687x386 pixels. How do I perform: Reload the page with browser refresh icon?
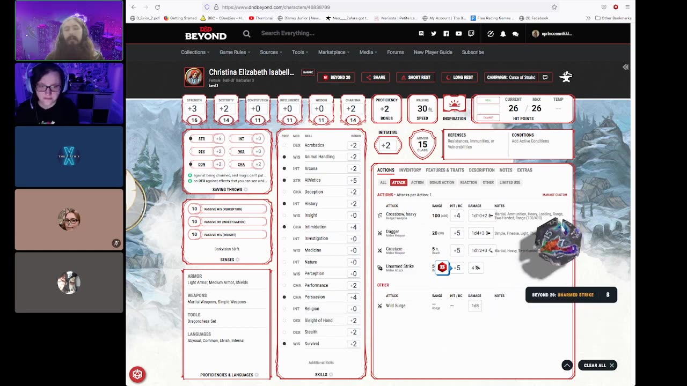point(157,7)
